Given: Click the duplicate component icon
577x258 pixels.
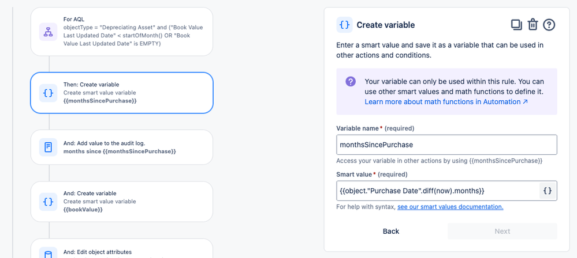Looking at the screenshot, I should tap(516, 24).
